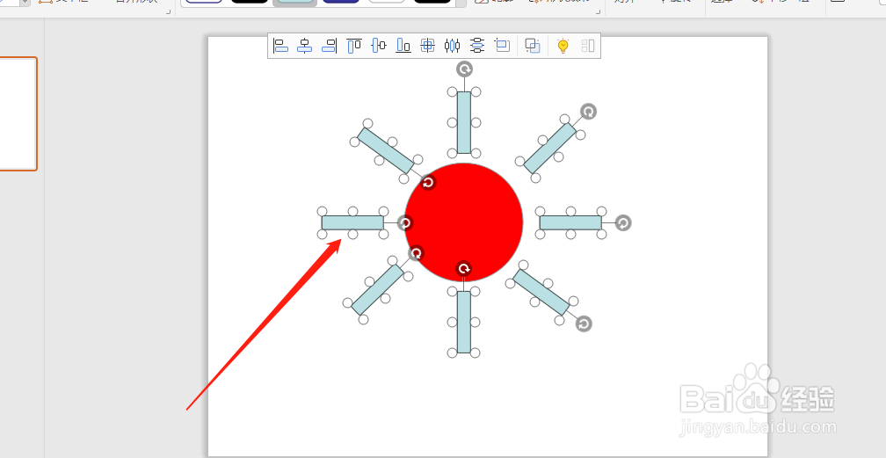Click the Distribute Horizontally icon
This screenshot has width=886, height=458.
coord(452,46)
